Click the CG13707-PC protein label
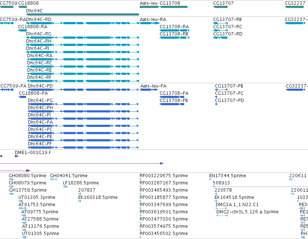The image size is (308, 239). pos(229,93)
